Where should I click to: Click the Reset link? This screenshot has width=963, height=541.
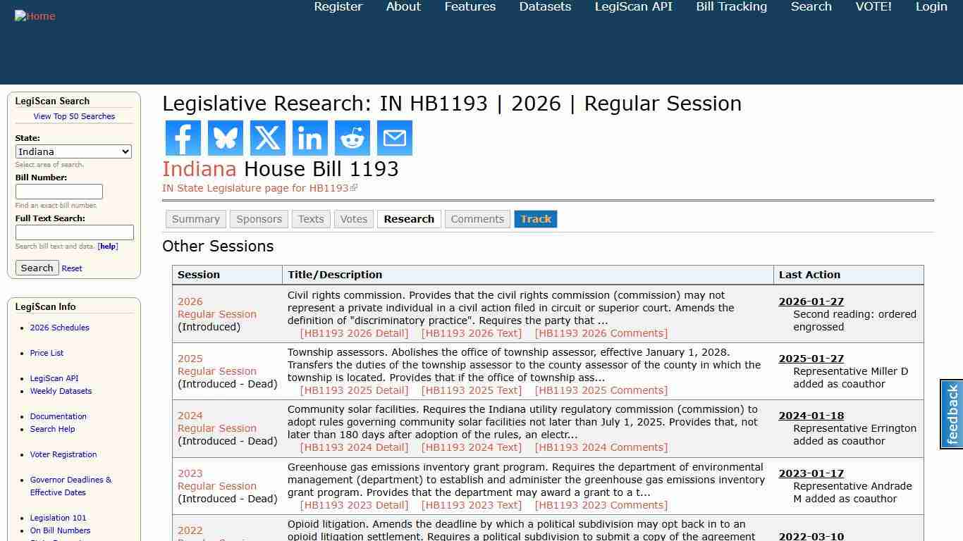[x=71, y=268]
